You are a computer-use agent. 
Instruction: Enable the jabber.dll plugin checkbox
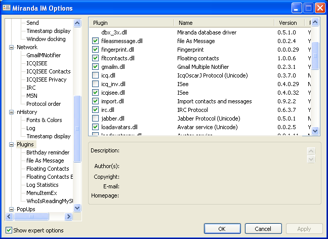point(96,118)
